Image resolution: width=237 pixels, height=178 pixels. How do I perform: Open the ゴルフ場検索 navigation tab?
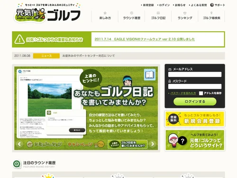(211, 16)
